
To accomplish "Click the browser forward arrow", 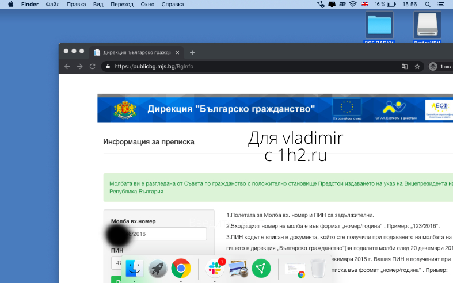I will coord(79,67).
